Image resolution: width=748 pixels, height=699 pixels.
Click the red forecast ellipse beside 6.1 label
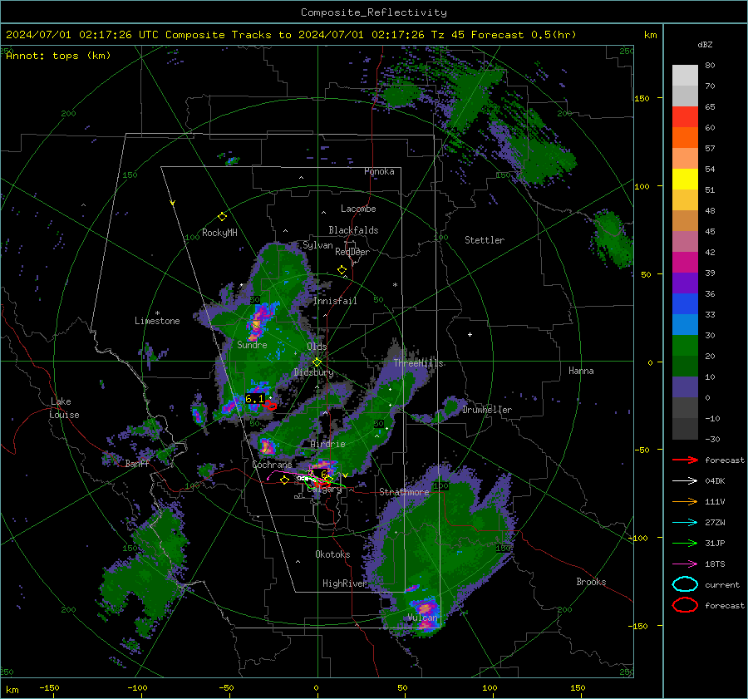coord(270,405)
